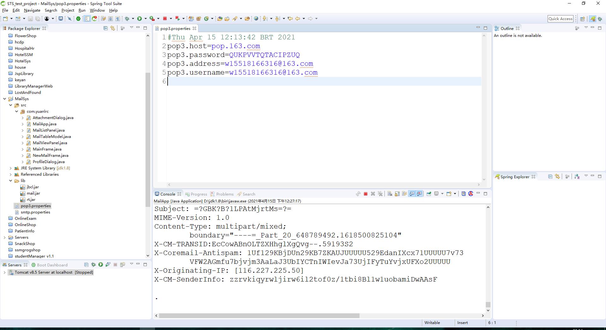Toggle Scroll Lock in the Console toolbar
This screenshot has width=606, height=330.
(397, 194)
